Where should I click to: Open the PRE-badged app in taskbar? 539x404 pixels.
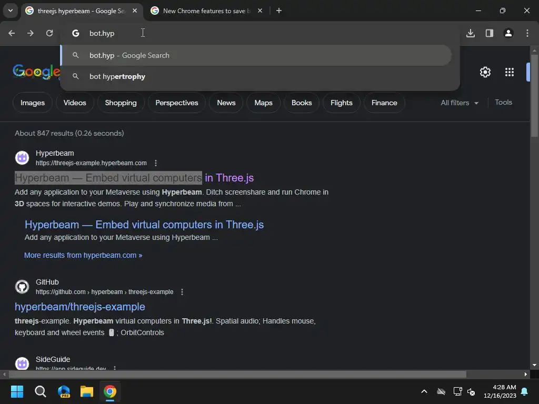pos(64,391)
